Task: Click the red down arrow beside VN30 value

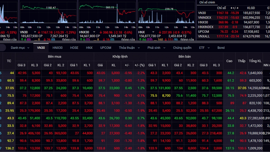Action: [x=39, y=32]
